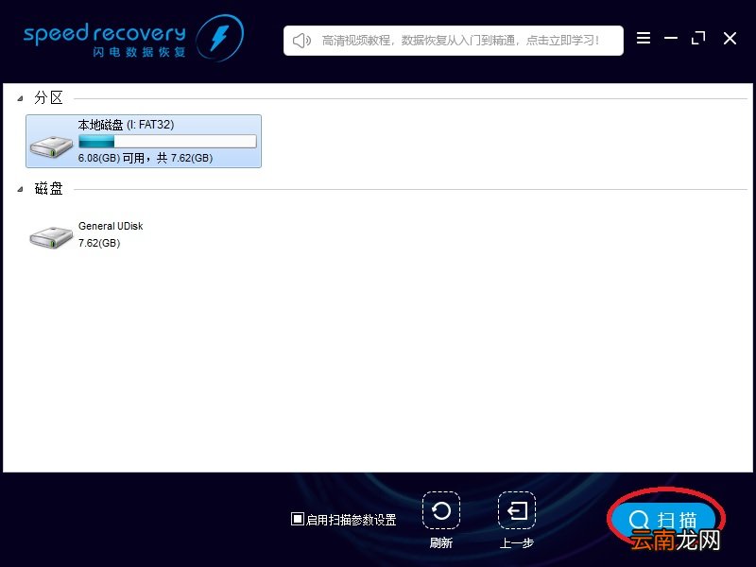Click the 刷新 refresh icon
This screenshot has width=756, height=567.
tap(441, 510)
